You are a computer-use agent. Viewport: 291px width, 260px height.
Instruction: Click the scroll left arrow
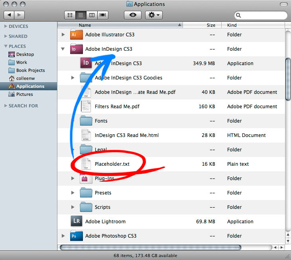click(x=275, y=247)
